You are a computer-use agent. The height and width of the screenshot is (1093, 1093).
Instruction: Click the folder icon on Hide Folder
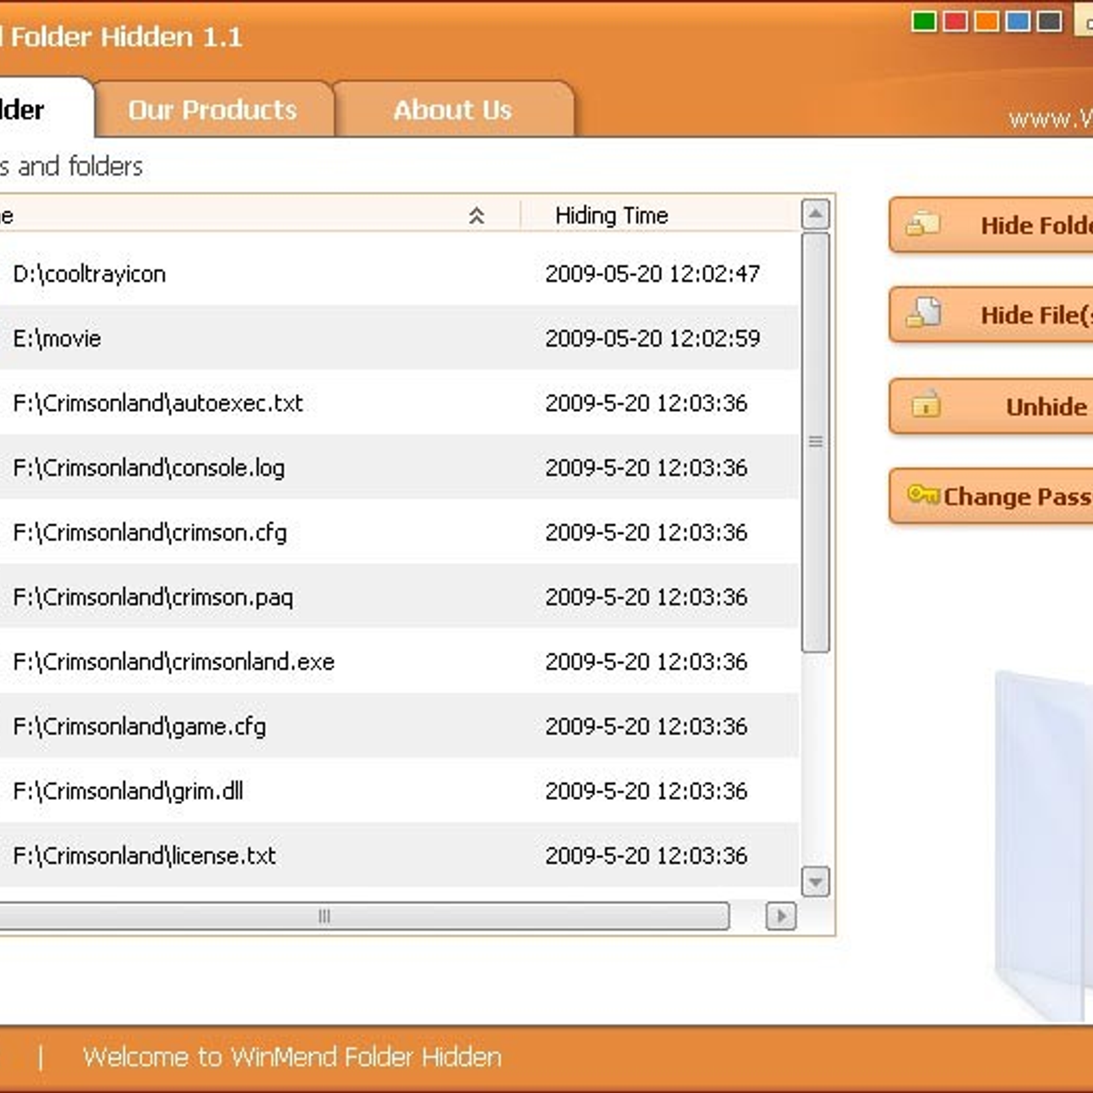pyautogui.click(x=923, y=223)
